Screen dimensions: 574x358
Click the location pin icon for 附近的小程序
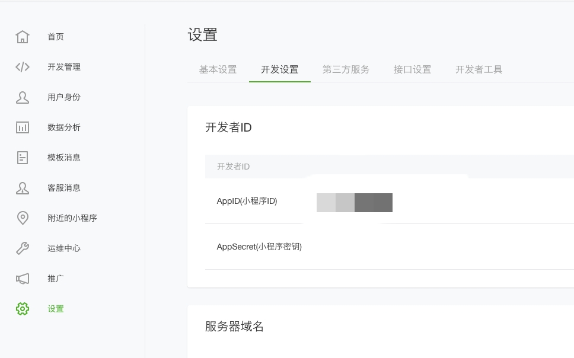pos(23,218)
